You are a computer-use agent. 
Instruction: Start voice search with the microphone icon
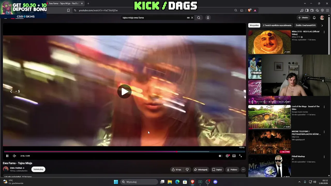[208, 18]
